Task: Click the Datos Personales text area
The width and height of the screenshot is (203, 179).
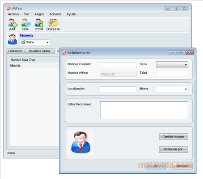Action: [144, 110]
